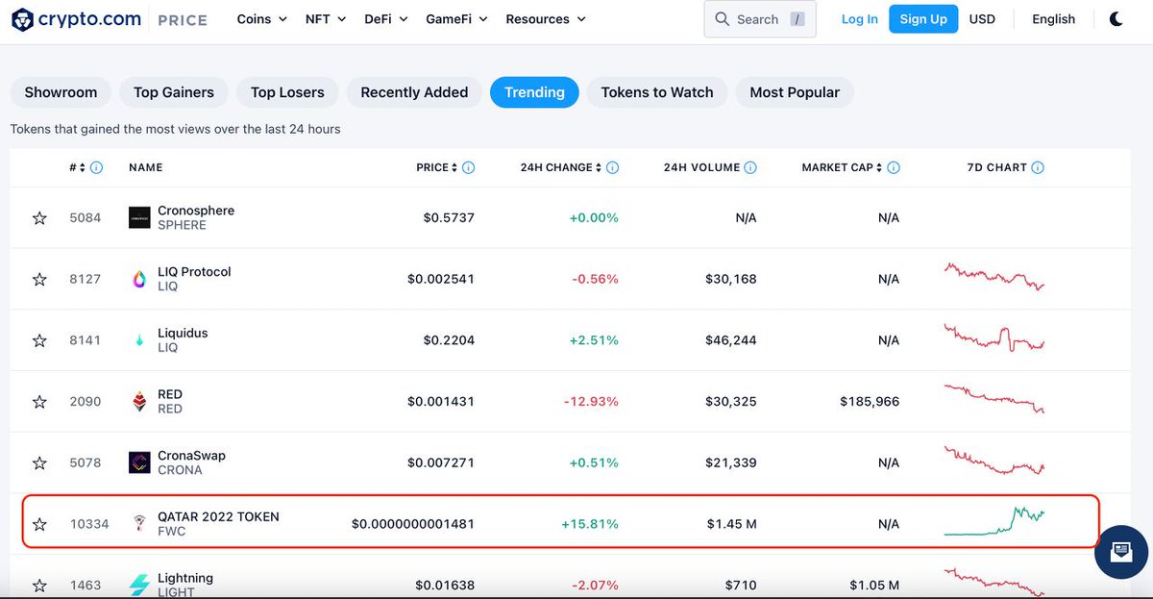Sort by MARKET CAP column arrows
The width and height of the screenshot is (1153, 599).
tap(880, 167)
